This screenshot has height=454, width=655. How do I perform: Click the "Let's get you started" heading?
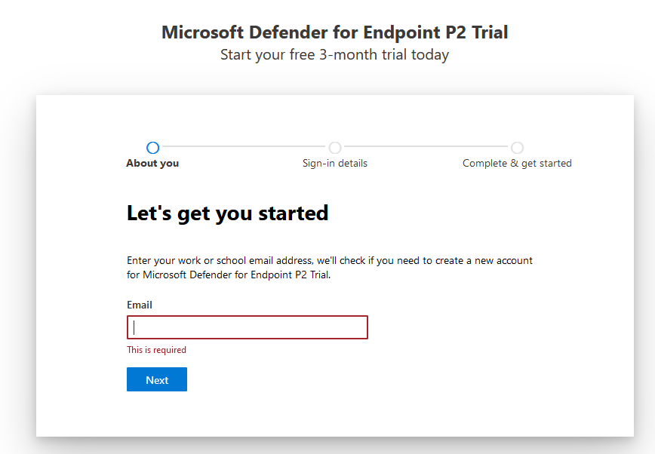[x=226, y=213]
